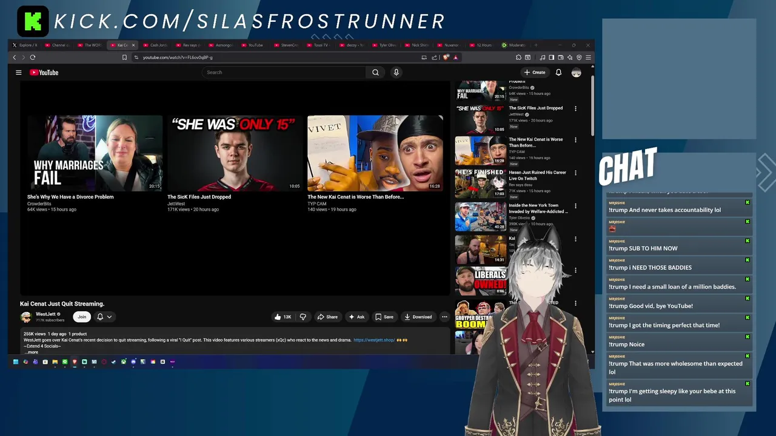
Task: Join the WestJett channel membership
Action: (82, 317)
